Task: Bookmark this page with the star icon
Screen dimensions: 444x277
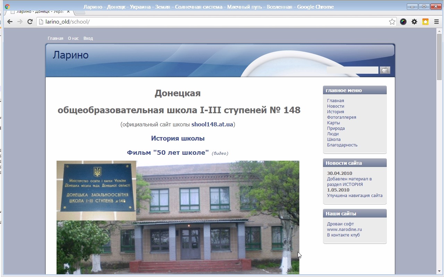Action: tap(392, 22)
